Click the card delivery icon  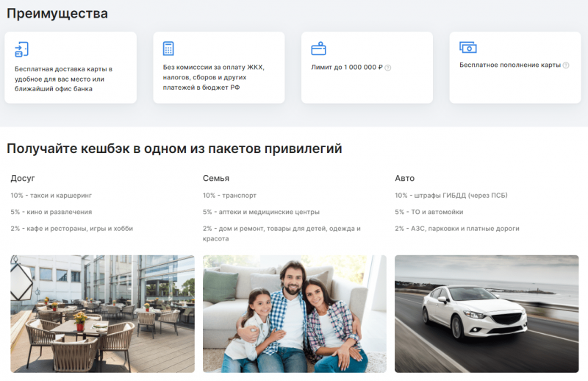tap(21, 49)
